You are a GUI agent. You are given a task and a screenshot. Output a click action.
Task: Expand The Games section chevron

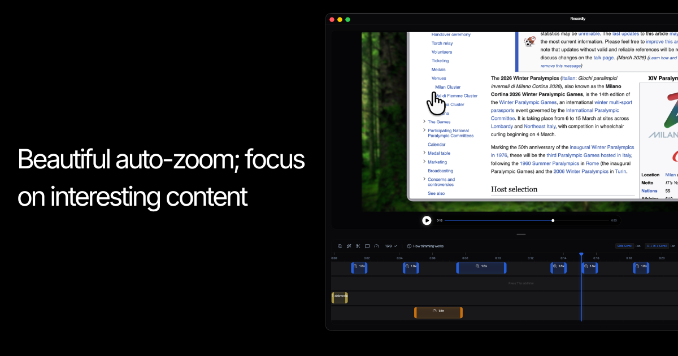(x=424, y=121)
